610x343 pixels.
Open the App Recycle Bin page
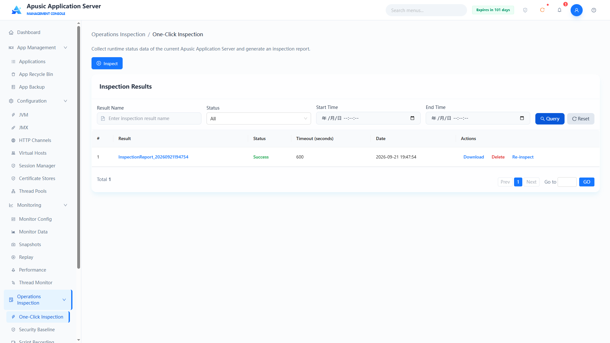pos(38,74)
